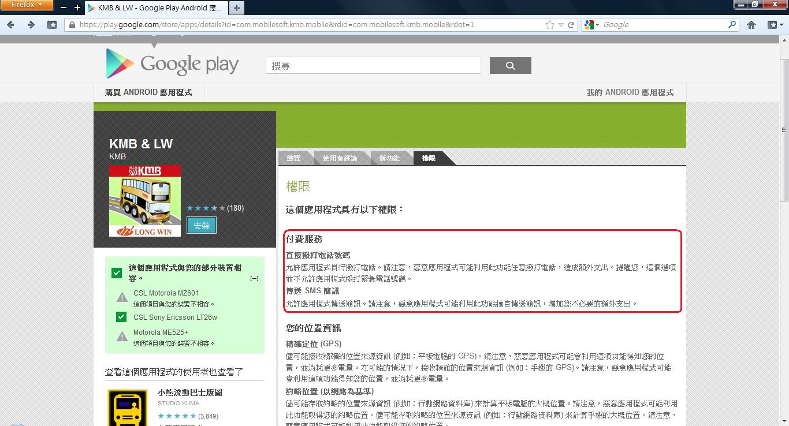Open 我的 ANDROID 應用程式 link

[x=630, y=92]
